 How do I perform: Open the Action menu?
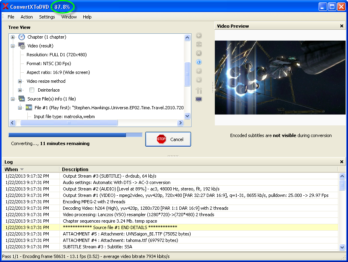pyautogui.click(x=27, y=17)
